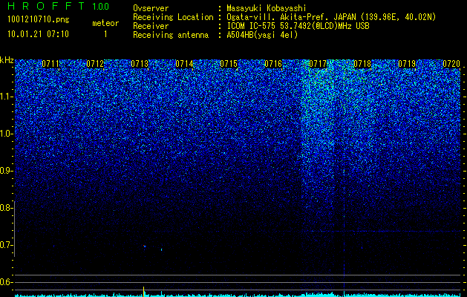Click the 0.7 kHz axis label
Viewport: 467px width, 297px height.
(x=5, y=245)
